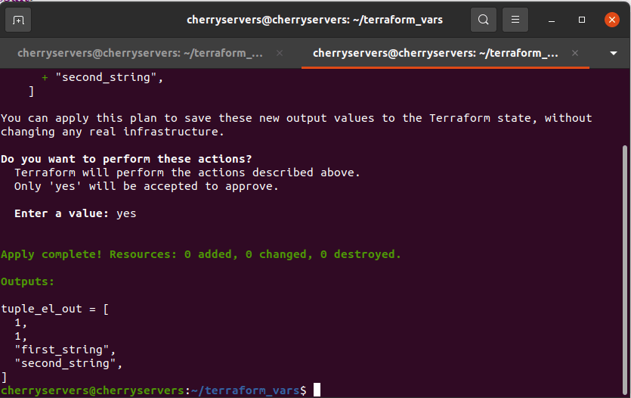The height and width of the screenshot is (398, 631).
Task: Open the terminal search magnifier icon
Action: pyautogui.click(x=484, y=20)
